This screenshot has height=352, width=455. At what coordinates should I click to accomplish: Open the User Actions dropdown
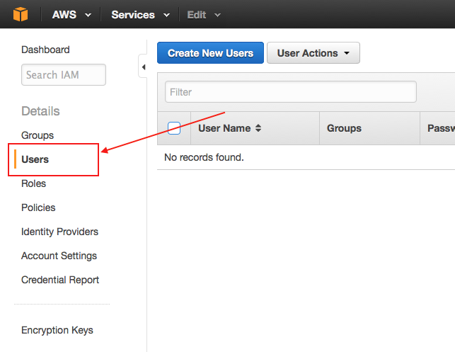pos(313,53)
